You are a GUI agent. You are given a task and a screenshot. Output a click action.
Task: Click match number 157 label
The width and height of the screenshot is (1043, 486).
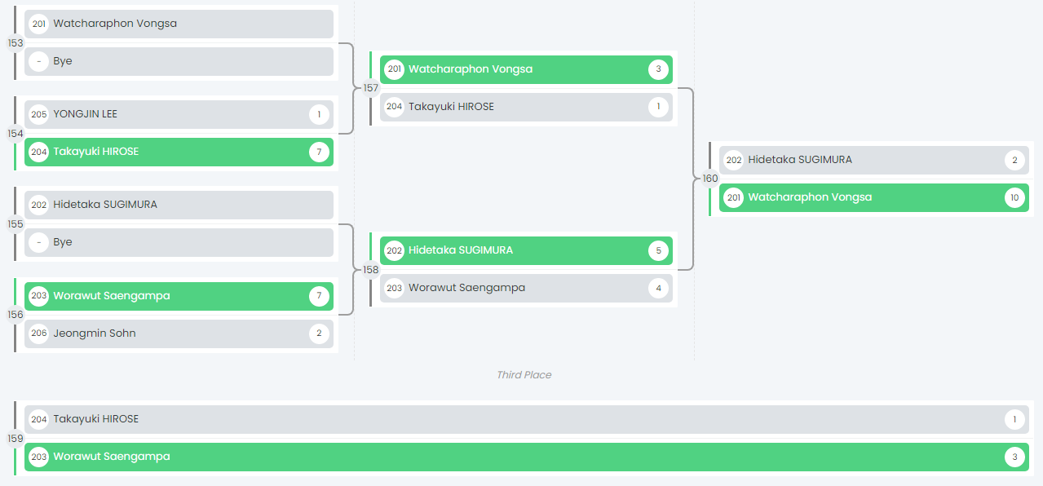(x=371, y=88)
